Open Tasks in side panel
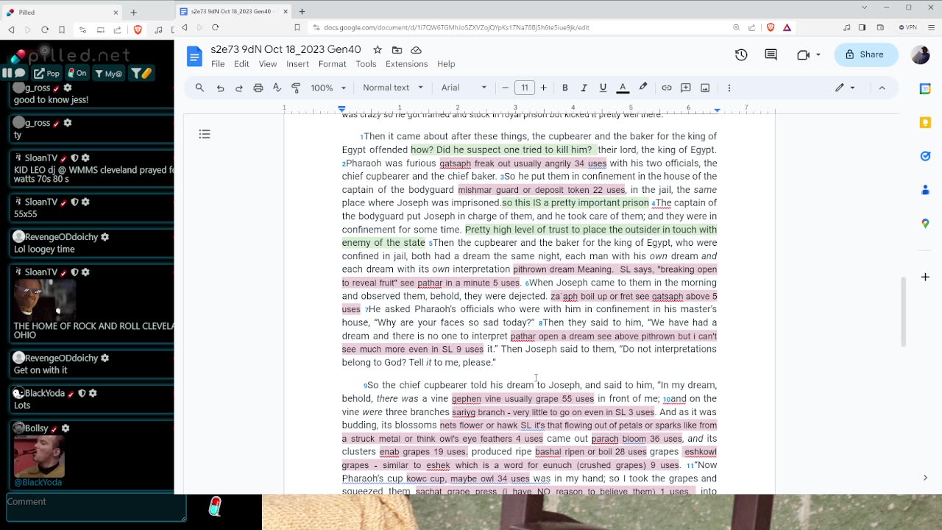 (925, 156)
